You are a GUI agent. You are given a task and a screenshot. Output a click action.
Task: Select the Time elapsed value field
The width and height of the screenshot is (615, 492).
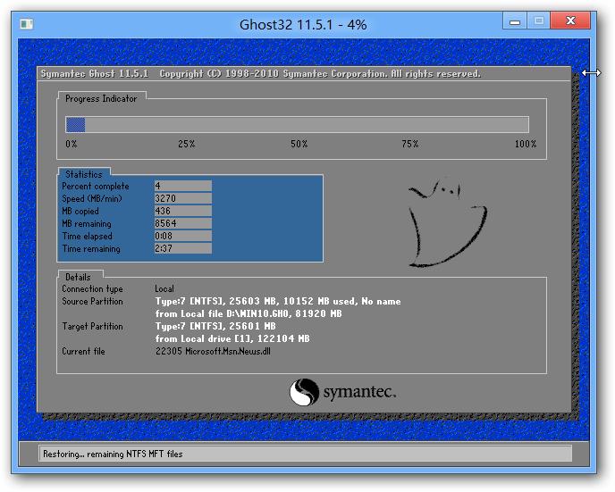(x=182, y=237)
